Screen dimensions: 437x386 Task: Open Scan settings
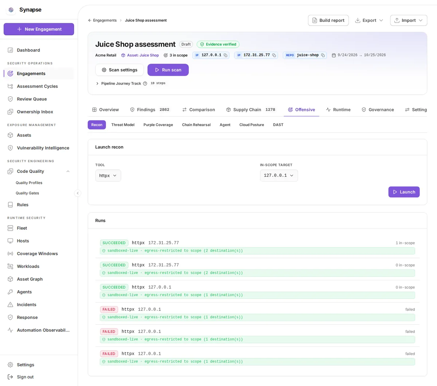pyautogui.click(x=119, y=70)
